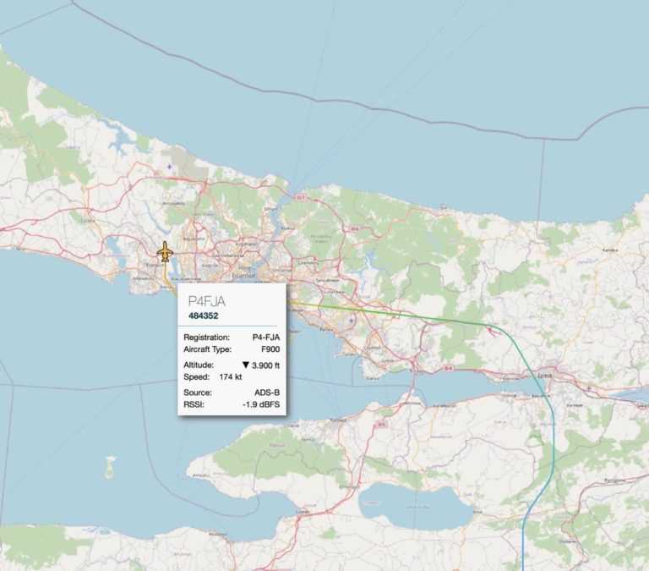Open the P4FJA callsign title in the popup
This screenshot has width=649, height=571.
207,301
